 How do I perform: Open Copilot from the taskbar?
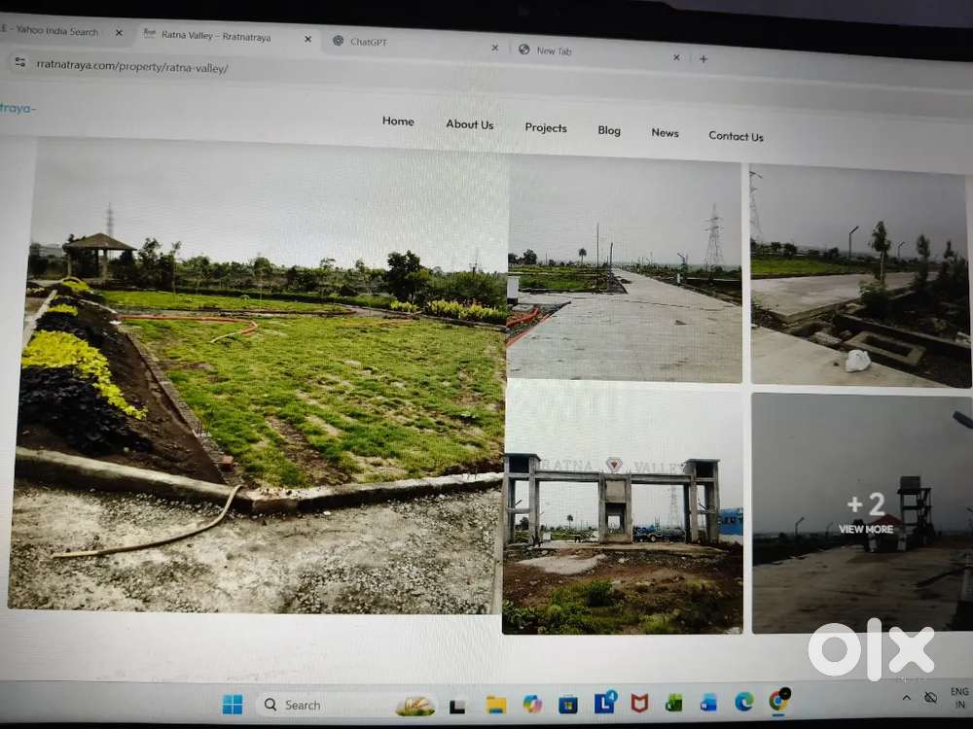coord(532,704)
